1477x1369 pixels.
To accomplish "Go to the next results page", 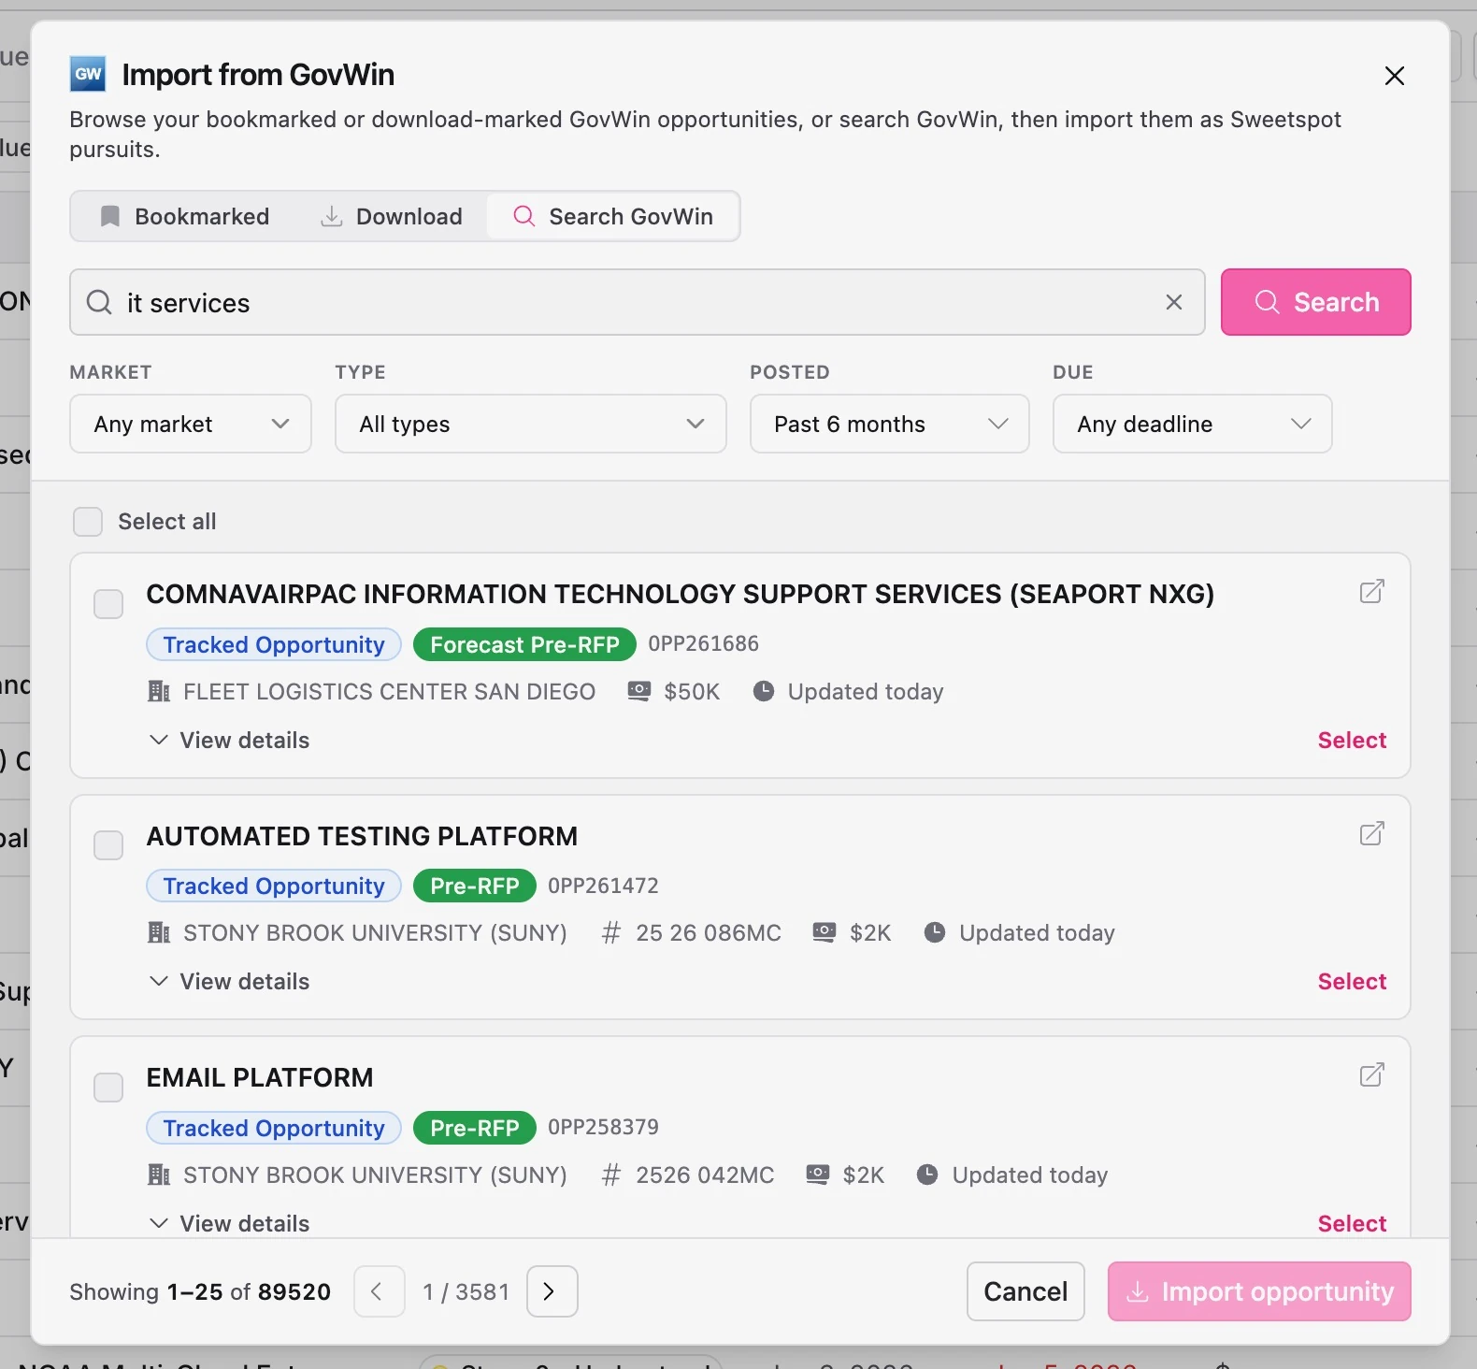I will 552,1291.
